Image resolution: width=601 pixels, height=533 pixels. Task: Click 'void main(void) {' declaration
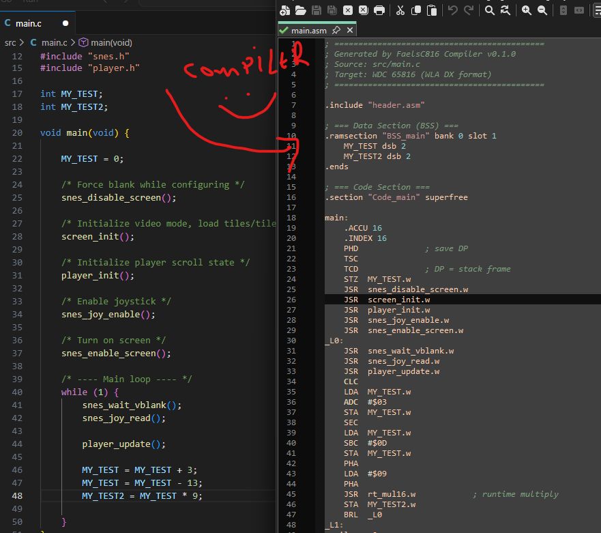(85, 132)
